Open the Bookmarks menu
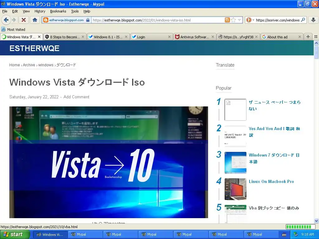Viewport: 319px width, 239px height. pos(58,11)
